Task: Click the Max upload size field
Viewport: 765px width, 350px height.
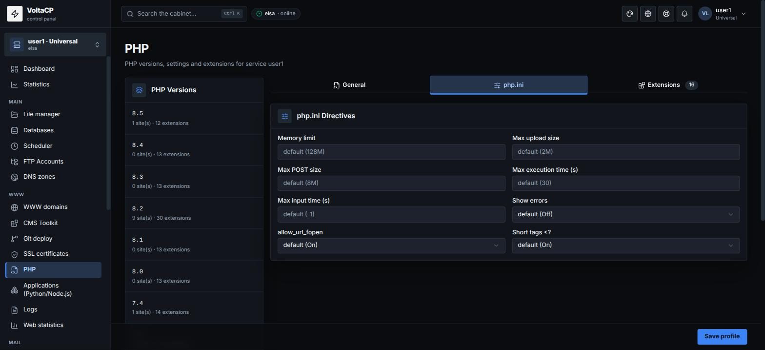Action: (x=625, y=152)
